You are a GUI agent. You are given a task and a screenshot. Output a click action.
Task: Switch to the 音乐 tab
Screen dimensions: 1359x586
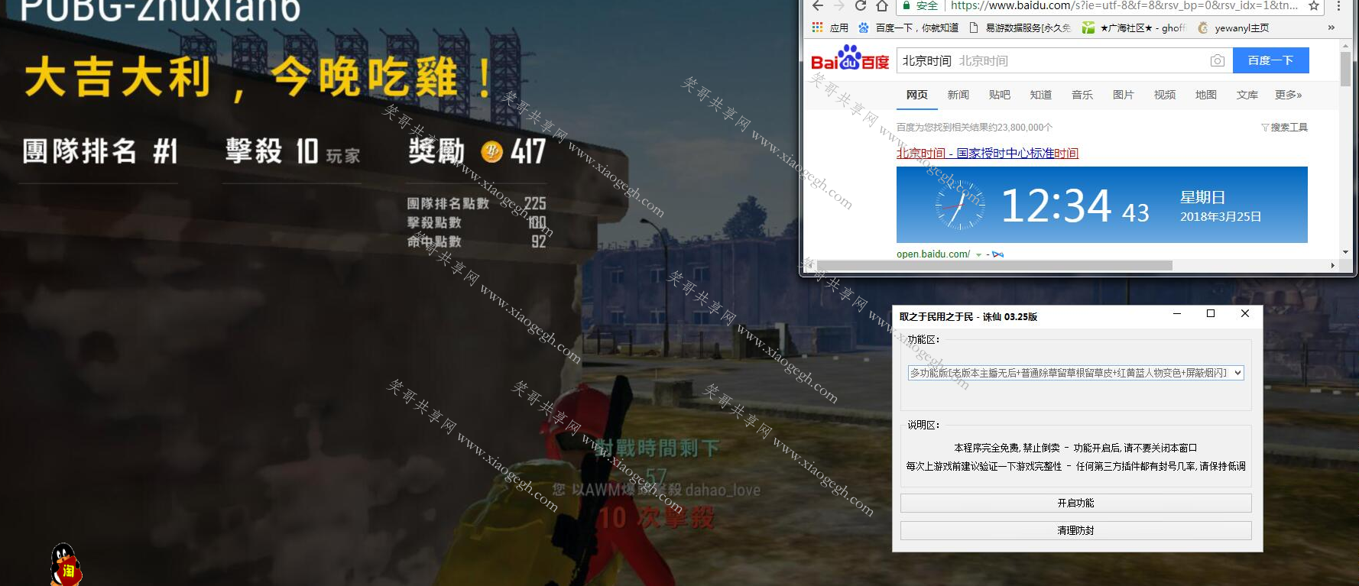tap(1082, 95)
